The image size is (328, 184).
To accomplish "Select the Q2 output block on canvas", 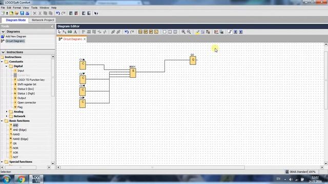I will point(193,60).
